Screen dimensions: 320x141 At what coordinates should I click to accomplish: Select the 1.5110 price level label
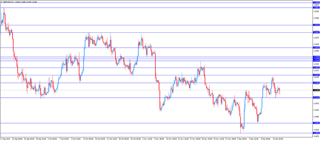[x=316, y=98]
